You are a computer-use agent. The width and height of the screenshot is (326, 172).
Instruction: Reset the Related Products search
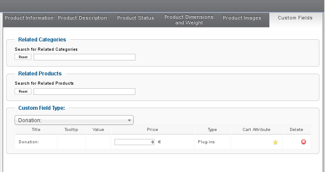click(23, 91)
